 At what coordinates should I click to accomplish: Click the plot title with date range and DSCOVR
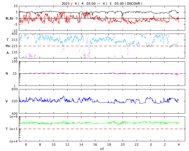[102, 4]
